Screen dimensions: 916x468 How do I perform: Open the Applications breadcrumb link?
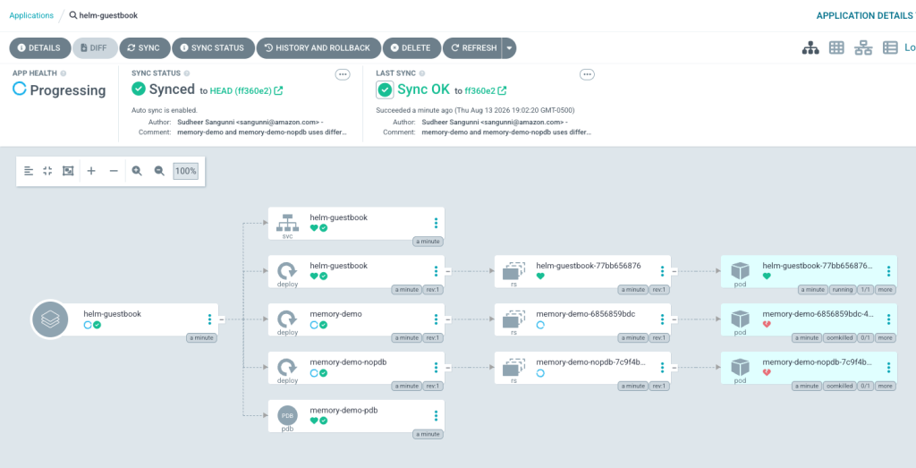point(31,16)
